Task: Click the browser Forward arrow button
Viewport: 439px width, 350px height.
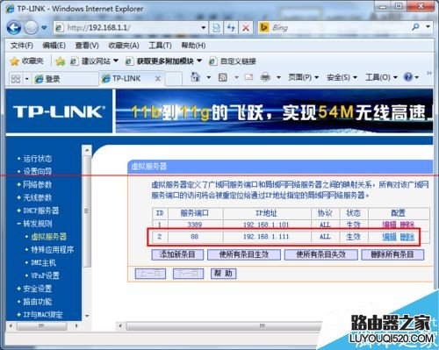Action: pyautogui.click(x=31, y=28)
